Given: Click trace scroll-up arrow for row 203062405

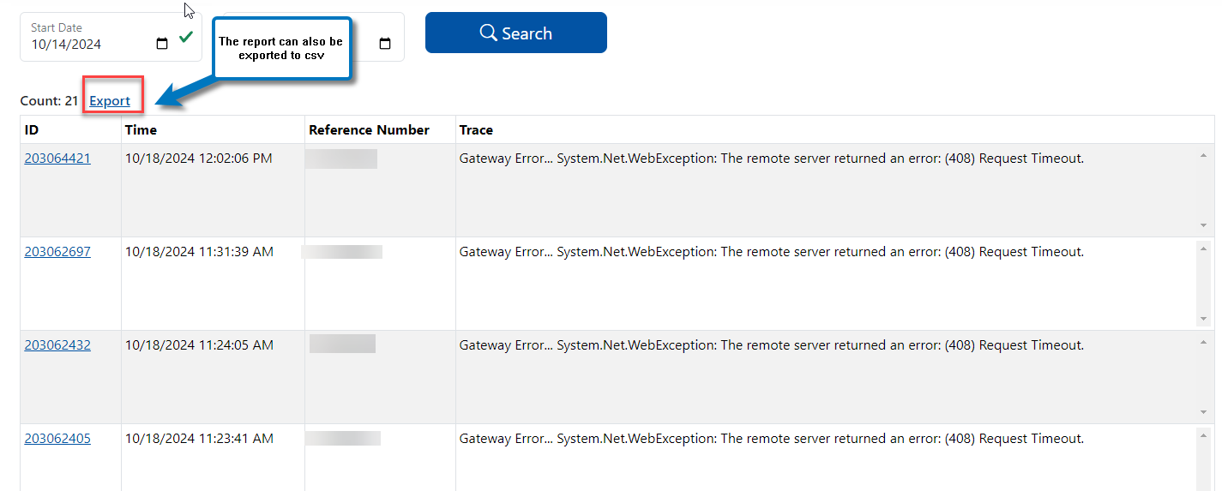Looking at the screenshot, I should pos(1204,435).
